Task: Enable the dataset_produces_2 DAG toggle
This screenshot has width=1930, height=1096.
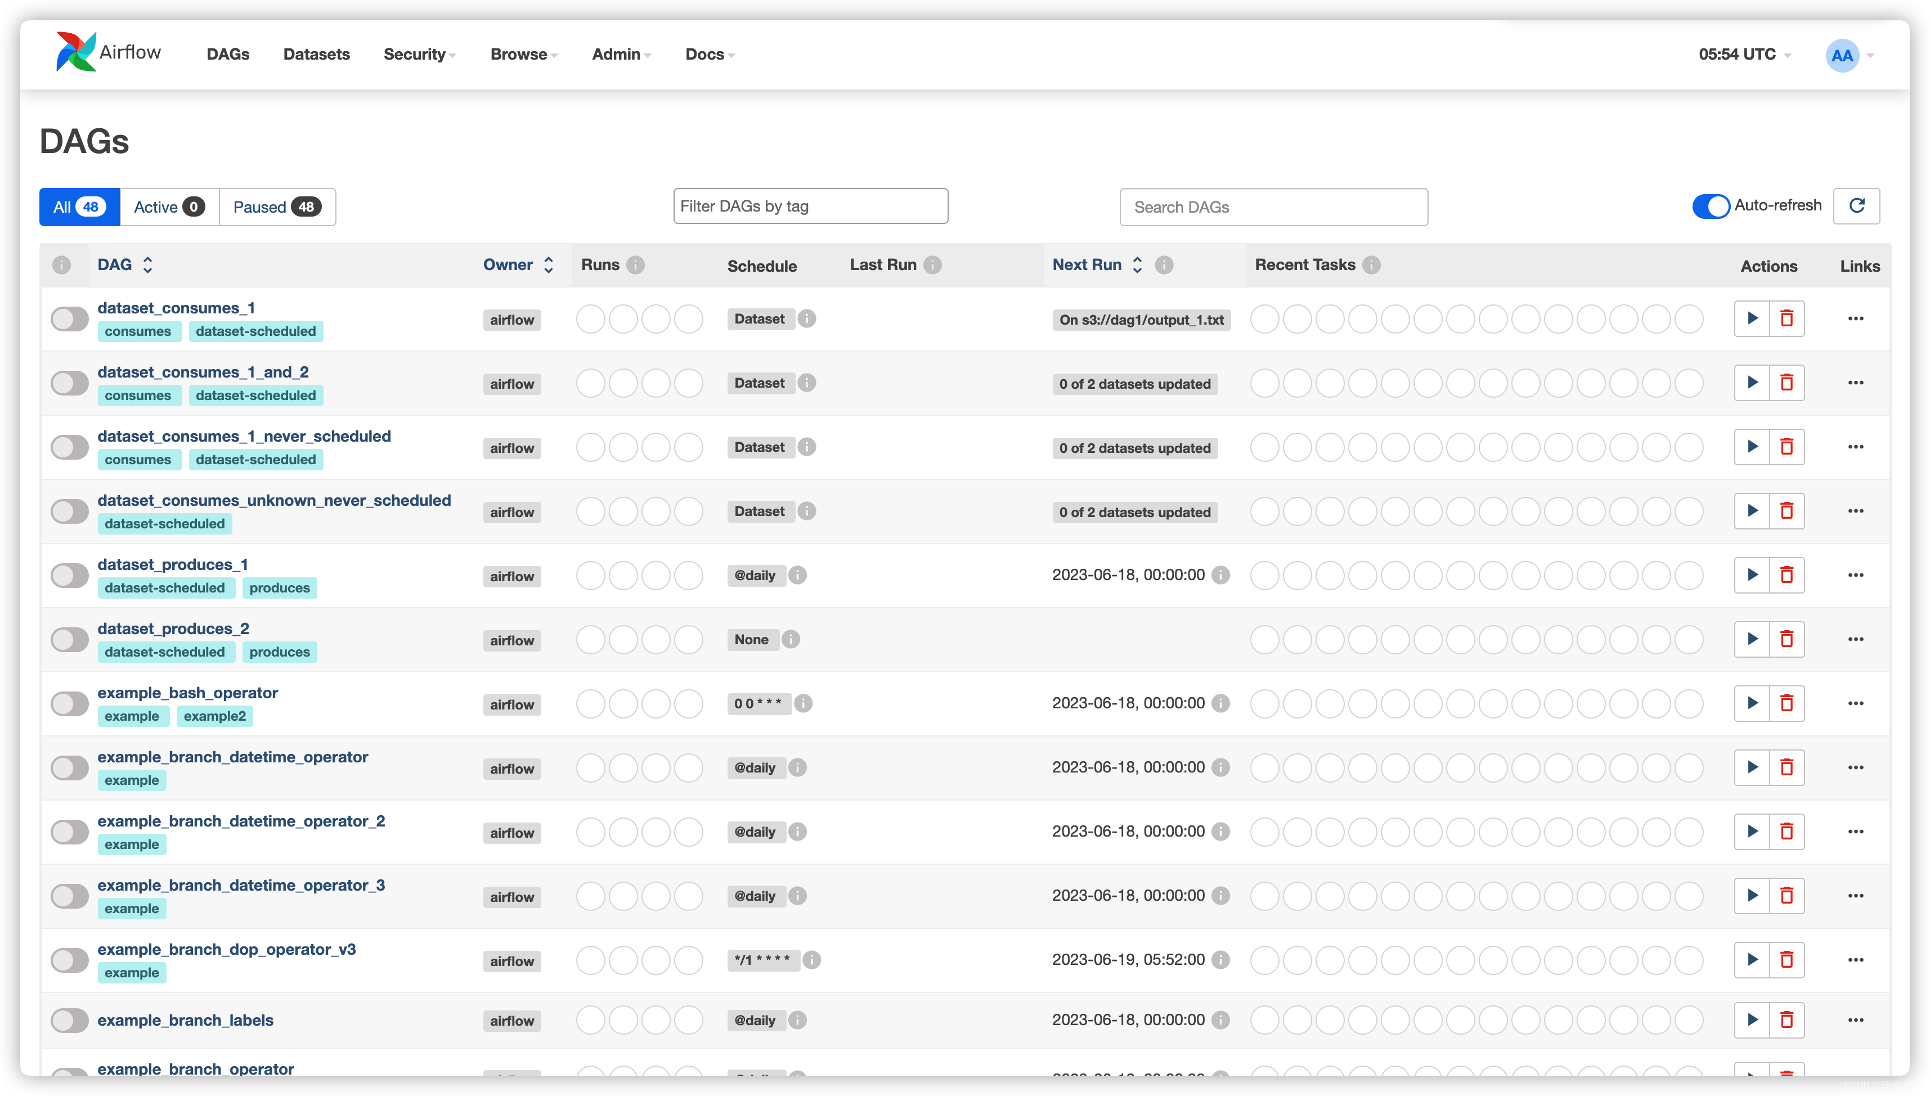Action: (69, 640)
